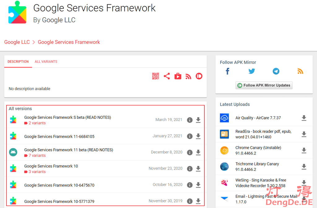Image resolution: width=317 pixels, height=208 pixels.
Task: Click the Share icon on the description card
Action: (167, 76)
